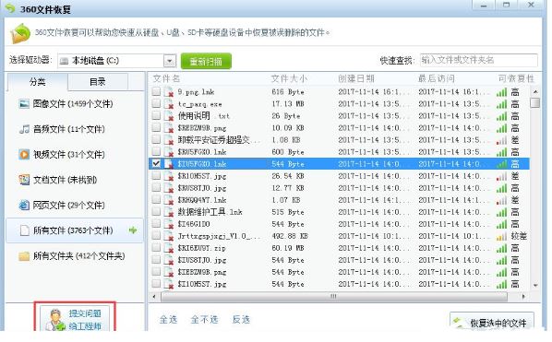Click 恢复选中的文件 button

[492, 322]
